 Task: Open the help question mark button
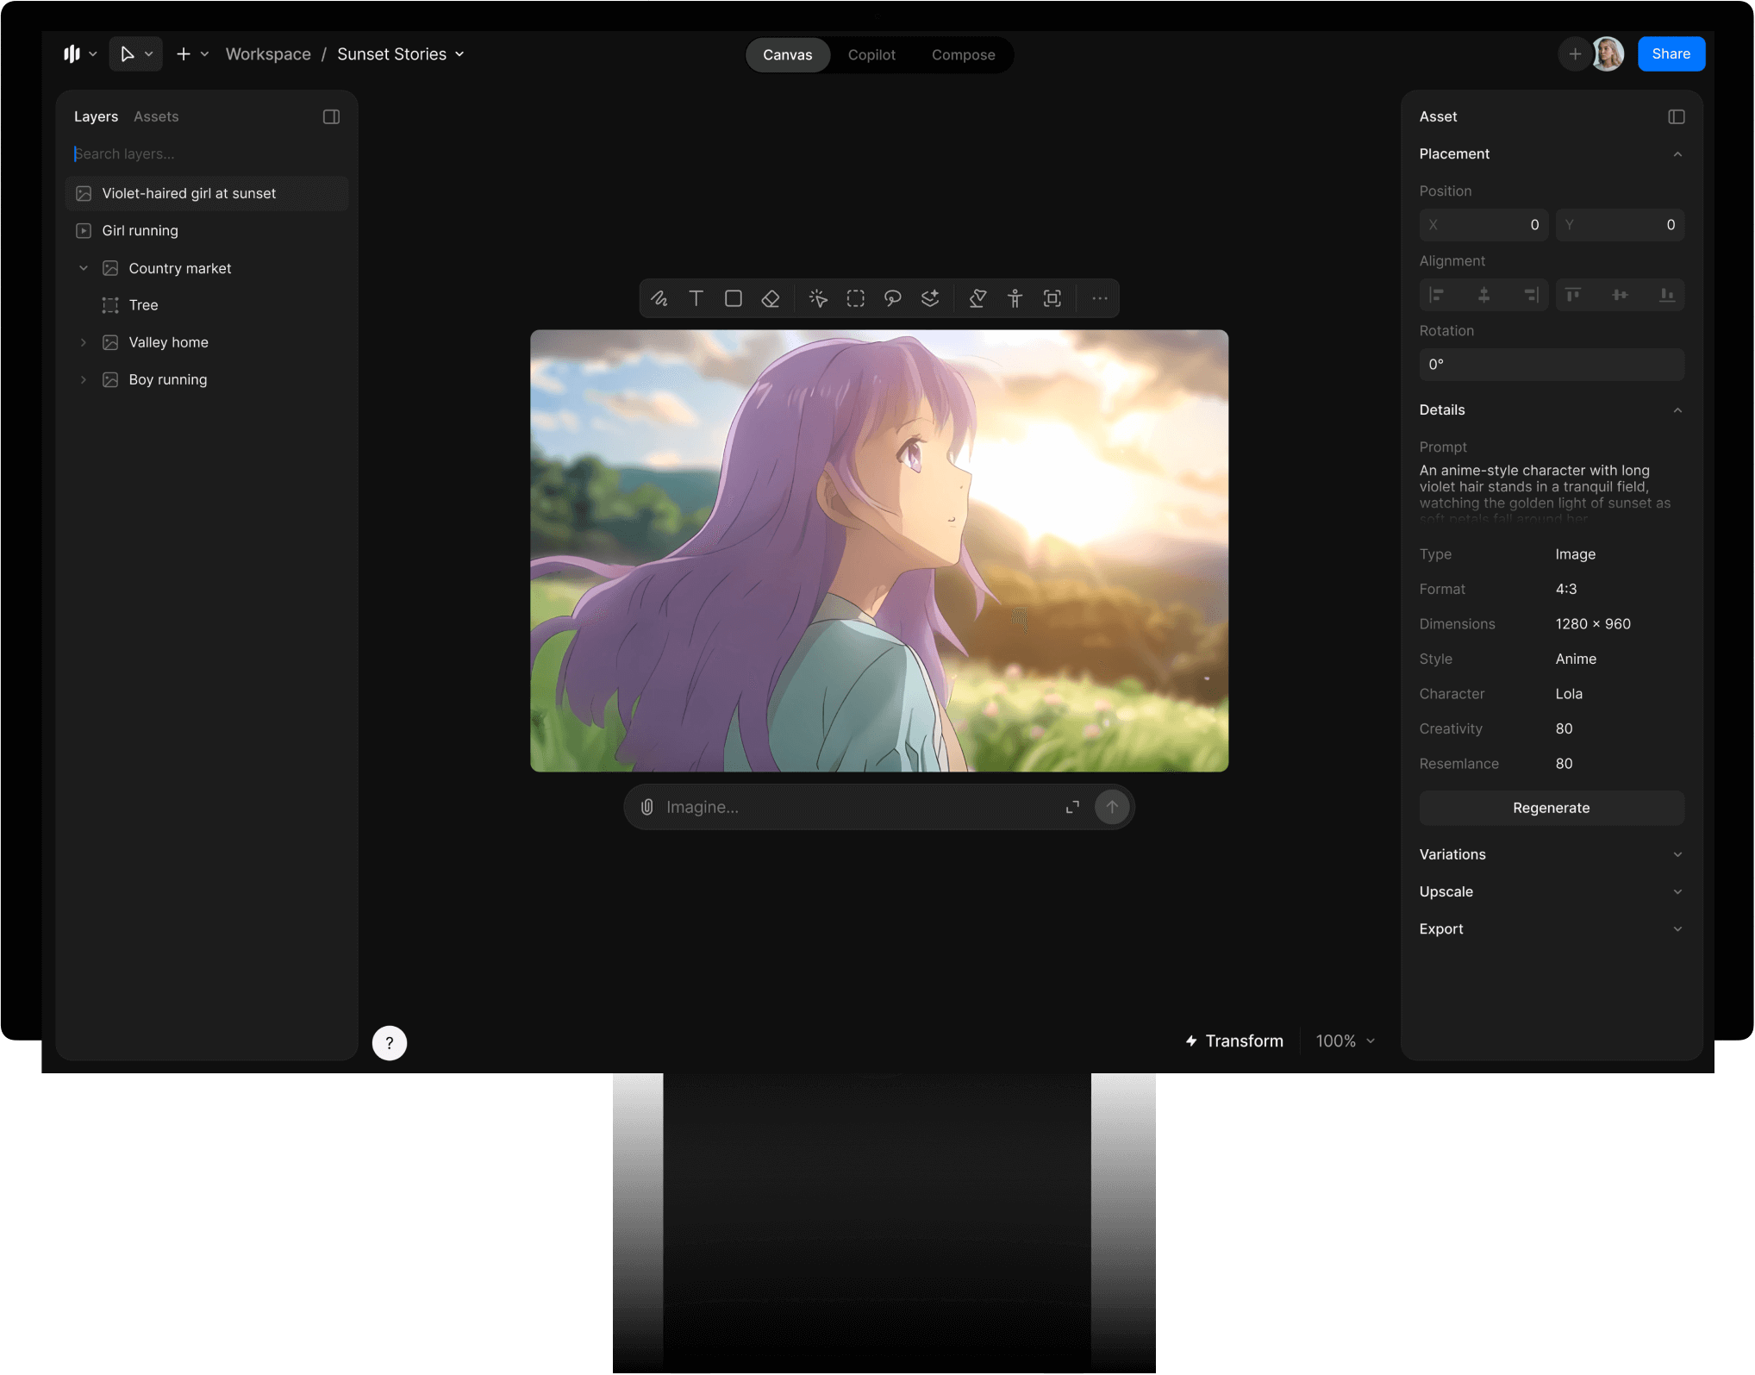coord(390,1043)
